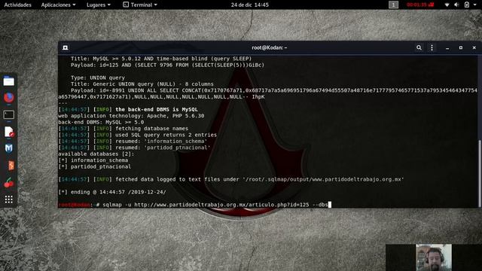Click the 'ending @ 14:44:57' line
The width and height of the screenshot is (482, 271).
pos(112,192)
